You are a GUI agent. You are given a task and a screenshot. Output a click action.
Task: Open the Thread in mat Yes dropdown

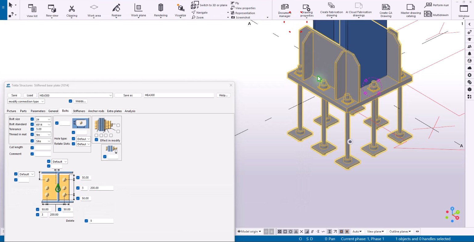[x=43, y=135]
